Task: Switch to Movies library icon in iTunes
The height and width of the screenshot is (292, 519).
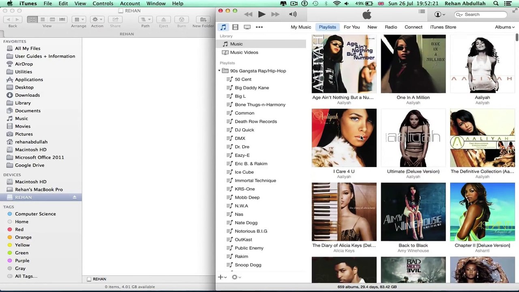Action: (x=235, y=27)
